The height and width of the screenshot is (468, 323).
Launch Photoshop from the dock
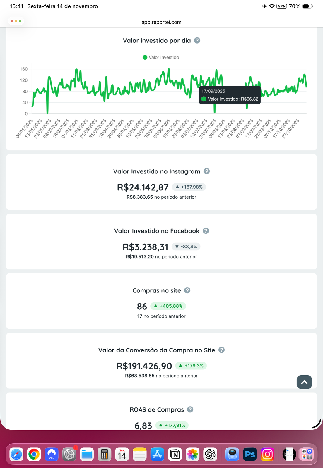coord(250,454)
